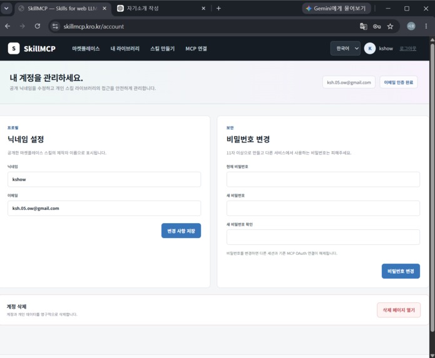
Task: Minimize the Chrome window
Action: (388, 8)
